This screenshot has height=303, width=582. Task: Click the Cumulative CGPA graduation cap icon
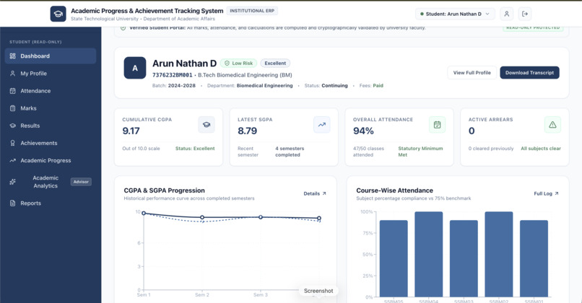207,125
